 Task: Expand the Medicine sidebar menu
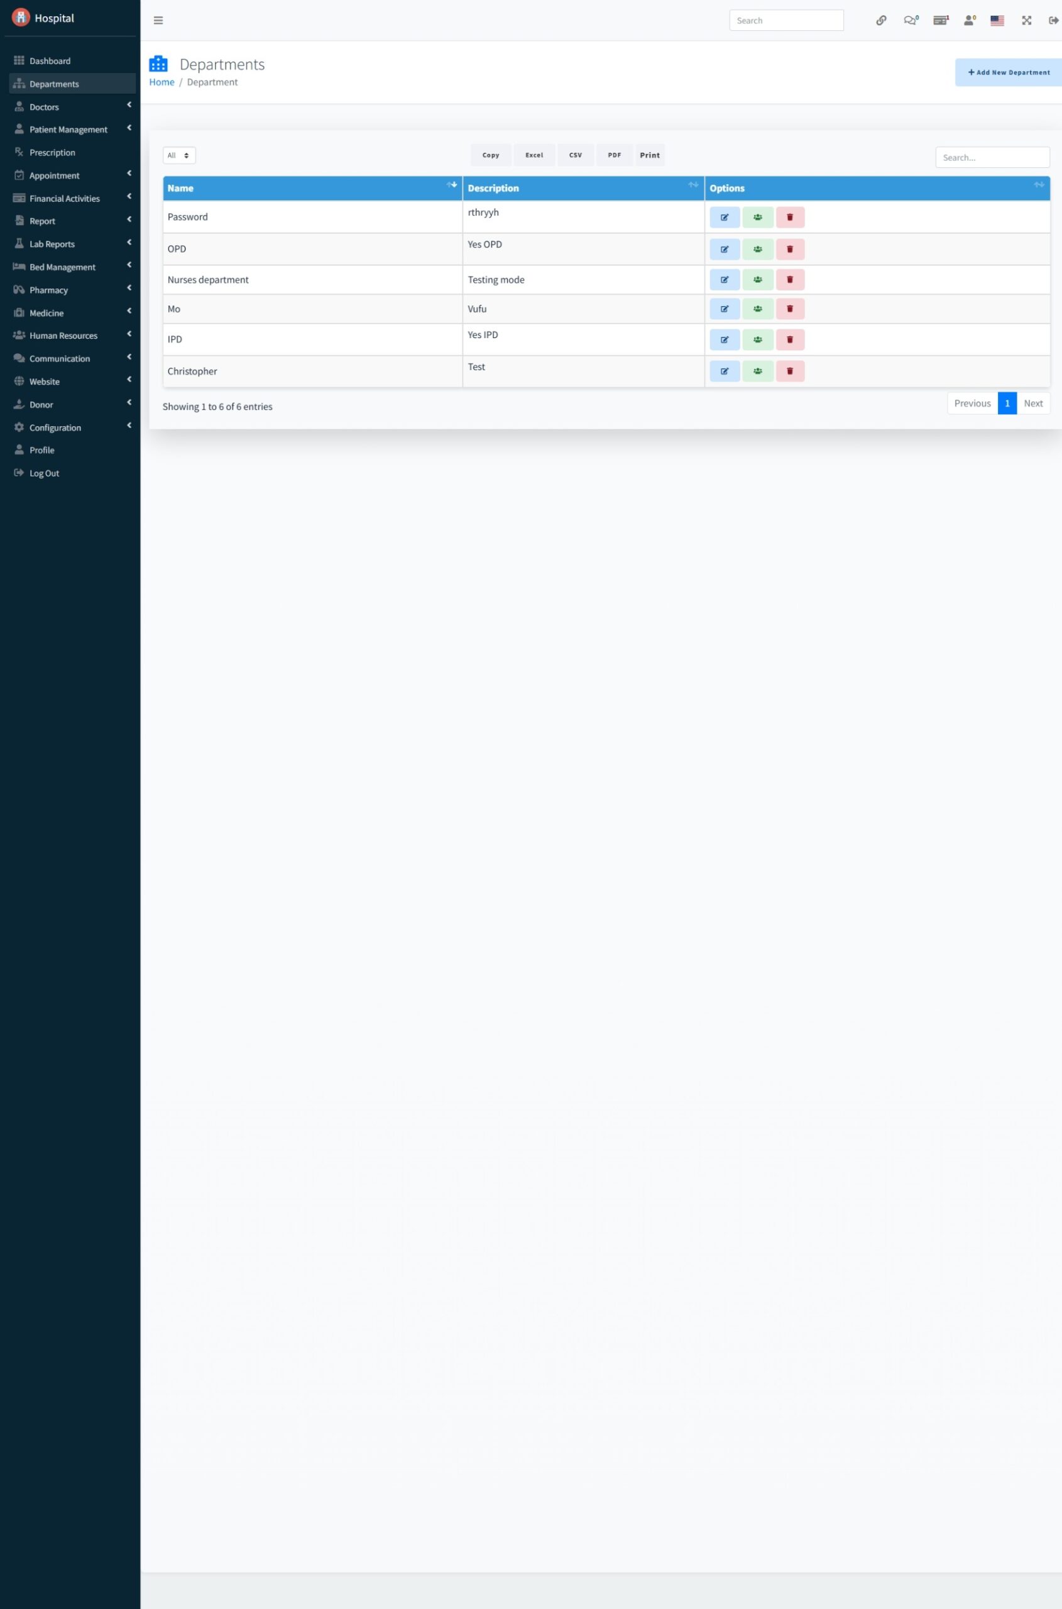72,313
